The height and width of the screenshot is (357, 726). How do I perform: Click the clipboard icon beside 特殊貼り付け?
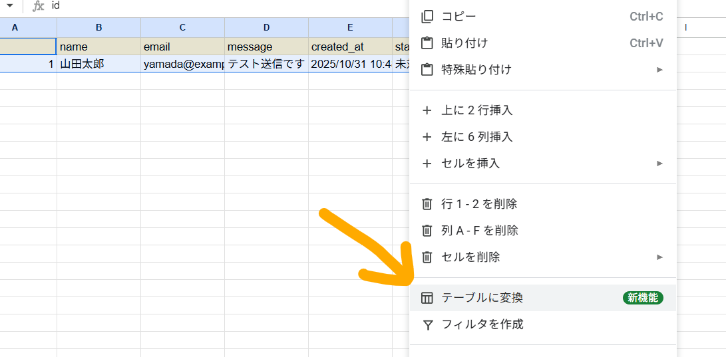[x=427, y=70]
